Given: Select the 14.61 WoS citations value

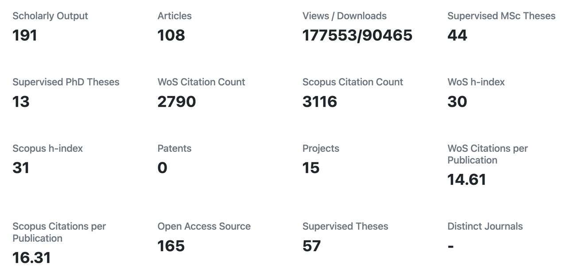Looking at the screenshot, I should pos(466,180).
